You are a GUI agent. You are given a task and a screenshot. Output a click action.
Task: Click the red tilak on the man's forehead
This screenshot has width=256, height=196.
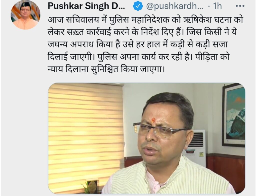point(153,120)
